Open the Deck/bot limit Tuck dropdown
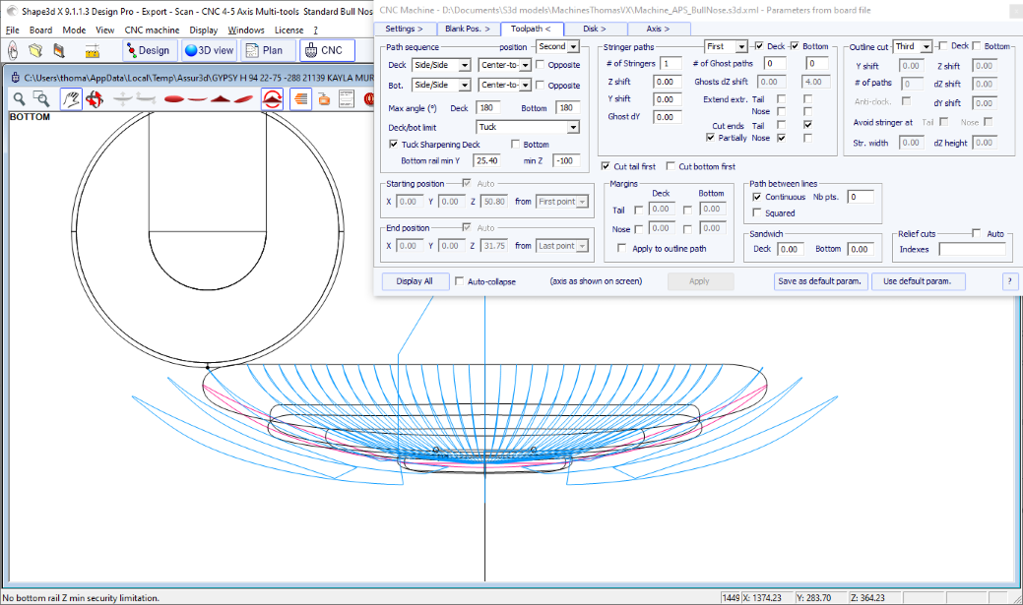 (x=573, y=127)
